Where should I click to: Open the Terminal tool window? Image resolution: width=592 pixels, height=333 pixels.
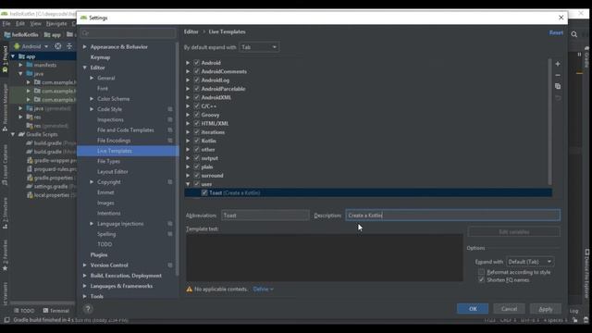point(55,311)
